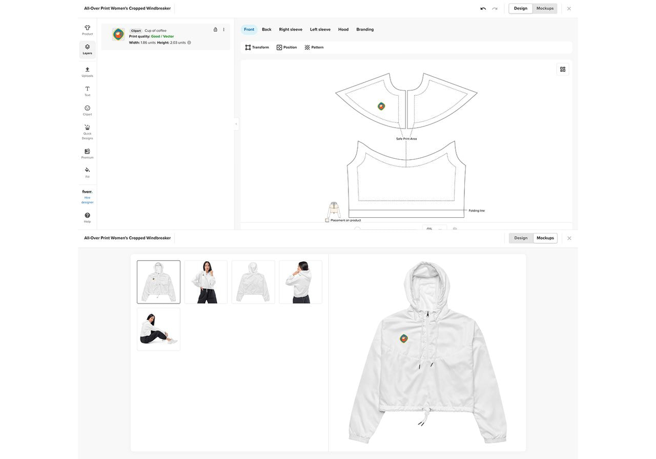Open the Transform tool
The width and height of the screenshot is (656, 459).
pos(257,47)
